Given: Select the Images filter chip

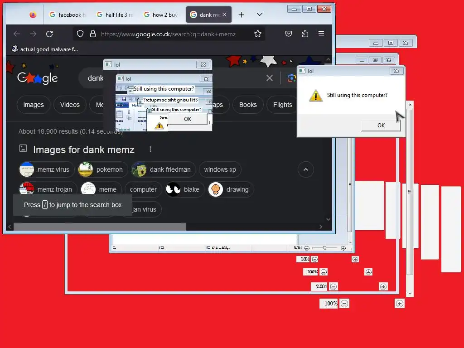Looking at the screenshot, I should pos(34,105).
